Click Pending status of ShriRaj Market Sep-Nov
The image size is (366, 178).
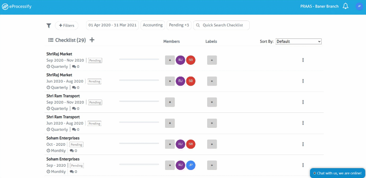(x=95, y=60)
